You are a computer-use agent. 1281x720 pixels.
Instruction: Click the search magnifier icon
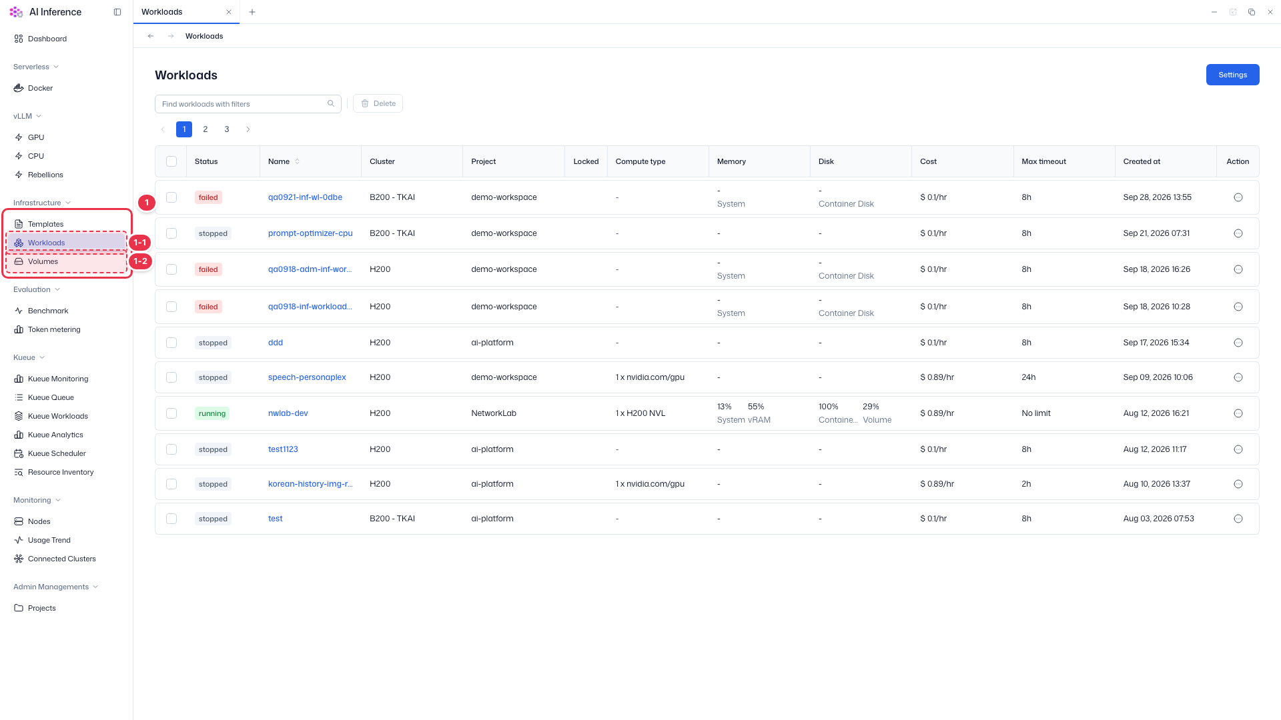click(331, 103)
